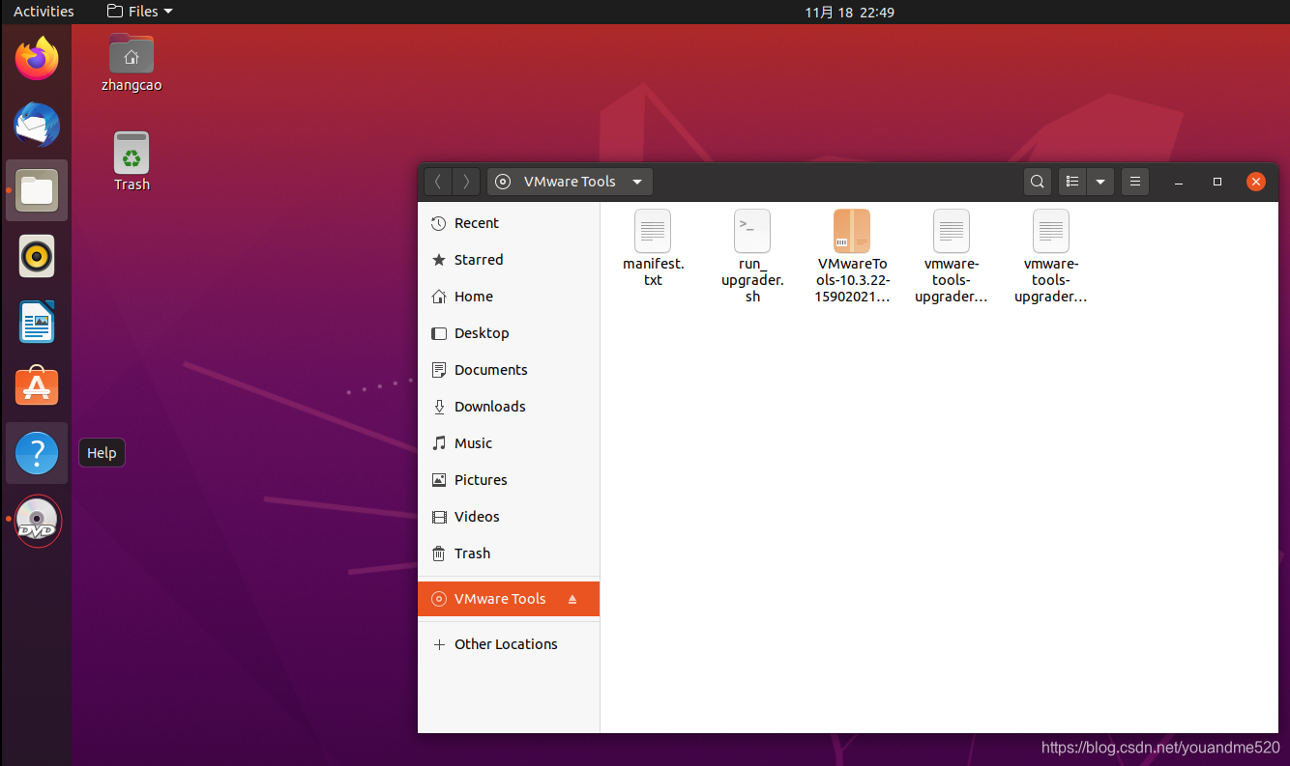
Task: Go back with the left arrow button
Action: pyautogui.click(x=438, y=182)
